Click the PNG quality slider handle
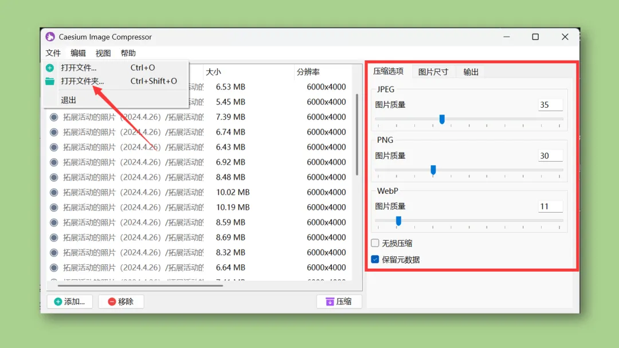Viewport: 619px width, 348px height. [x=433, y=170]
